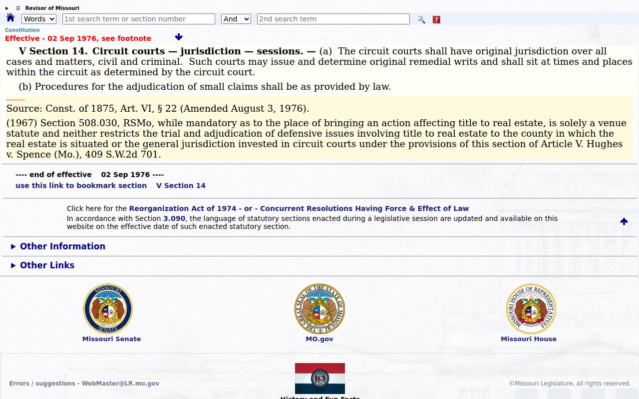The height and width of the screenshot is (399, 639).
Task: Click the 'end of effective 02 Sep 1976' text
Action: (x=89, y=175)
